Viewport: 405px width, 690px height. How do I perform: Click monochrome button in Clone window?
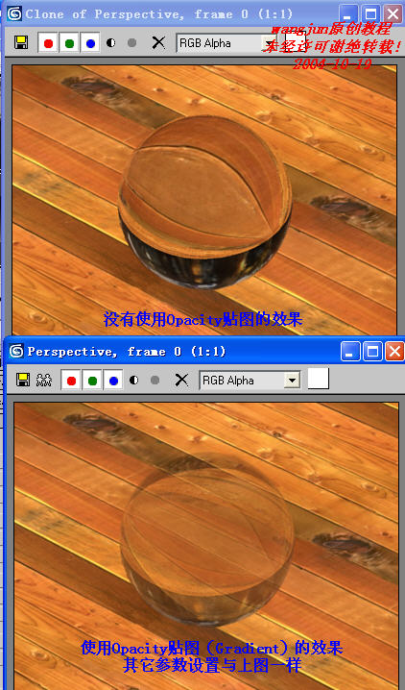[x=131, y=42]
